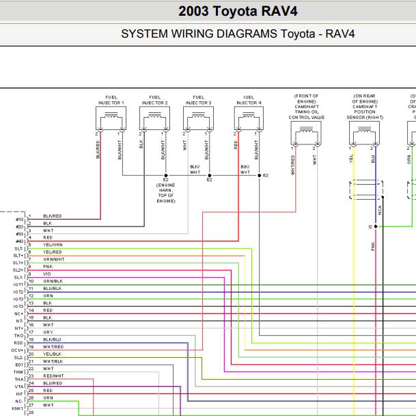Click the Fuel Injector 3 component symbol
This screenshot has height=416, width=416.
199,118
